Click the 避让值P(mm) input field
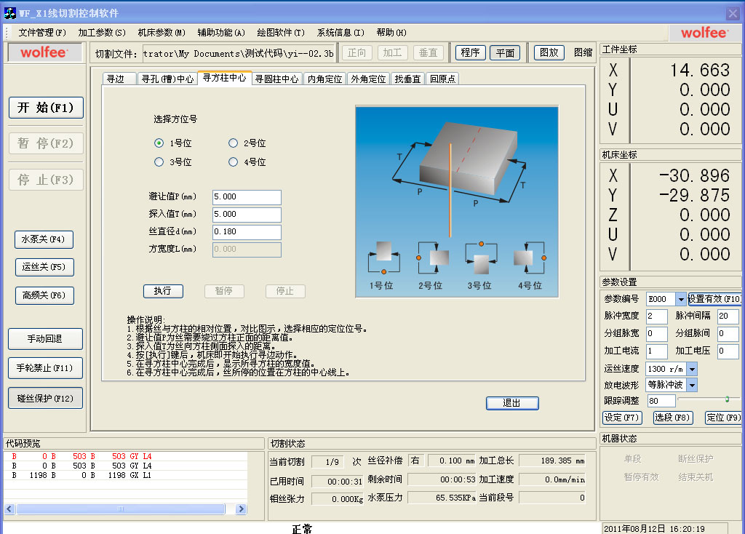The height and width of the screenshot is (534, 745). click(247, 197)
